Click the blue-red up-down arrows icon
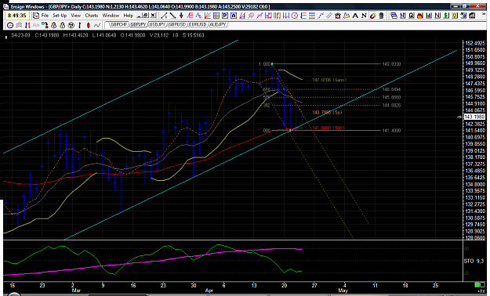Viewport: 490px width, 296px height. [27, 25]
